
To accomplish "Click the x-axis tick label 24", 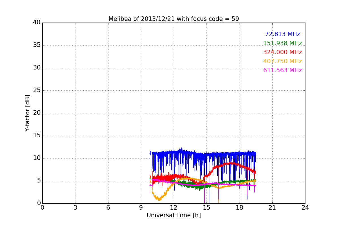I will coord(305,208).
